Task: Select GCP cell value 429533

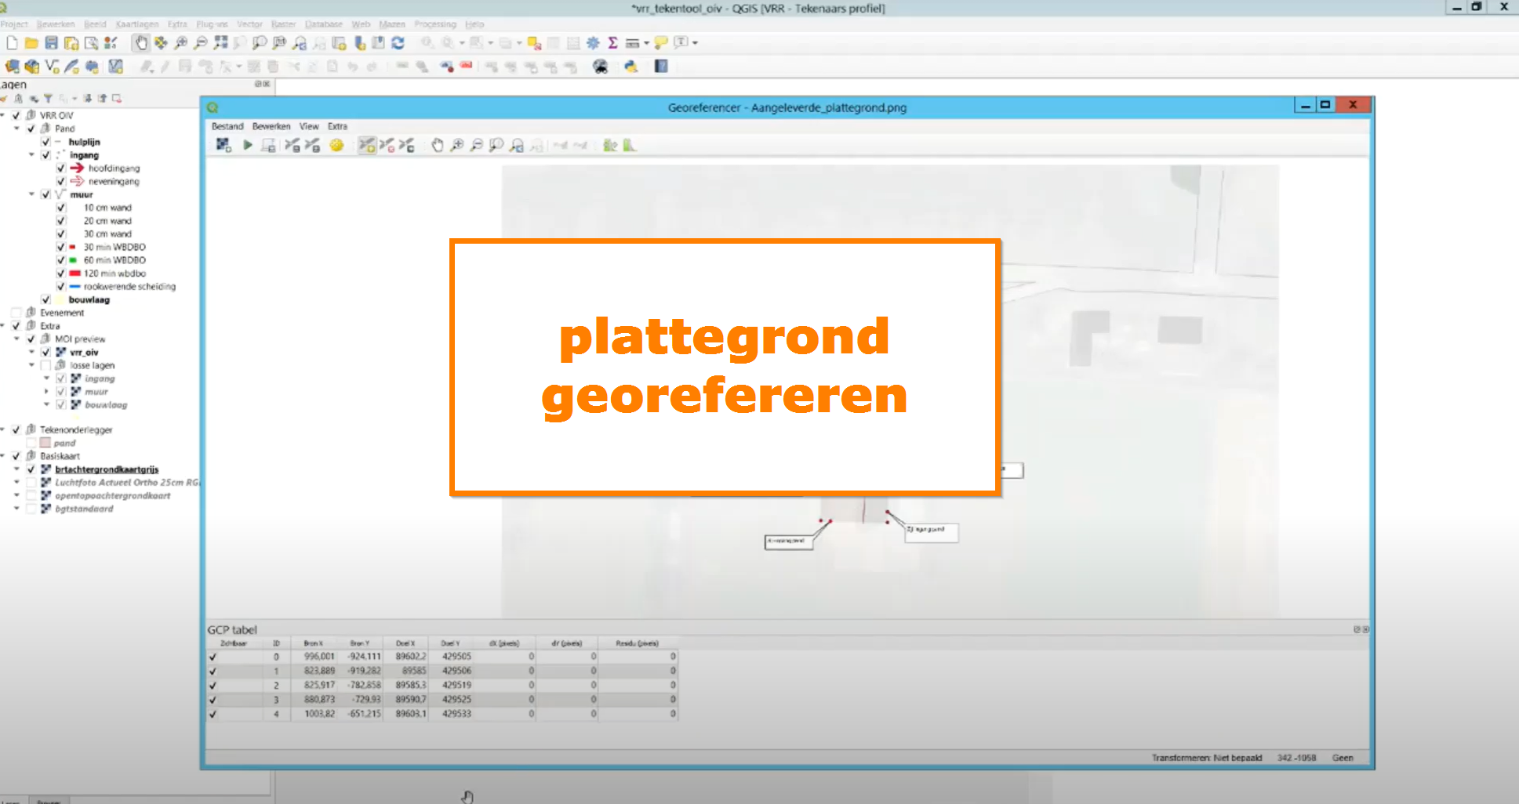Action: pos(456,714)
